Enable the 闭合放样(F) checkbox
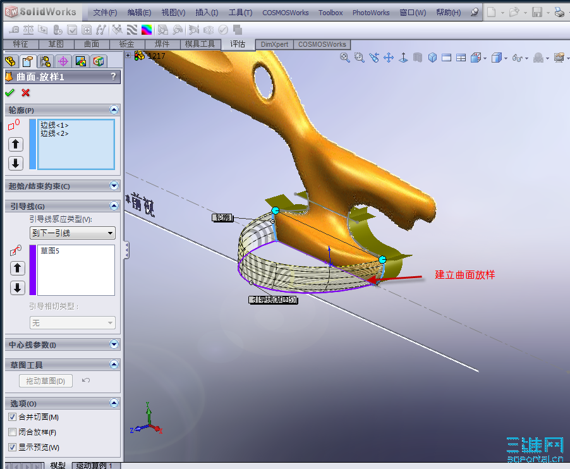The height and width of the screenshot is (469, 570). (13, 432)
